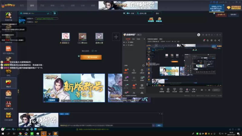Image resolution: width=242 pixels, height=136 pixels.
Task: Switch to the 社区 top tab
Action: 63,5
